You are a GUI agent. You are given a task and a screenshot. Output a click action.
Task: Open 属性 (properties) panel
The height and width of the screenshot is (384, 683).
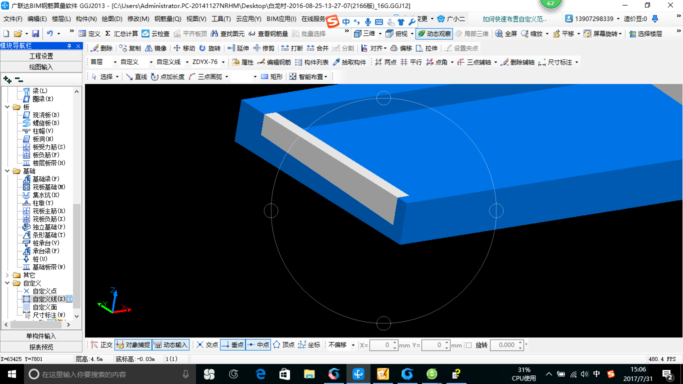coord(243,62)
